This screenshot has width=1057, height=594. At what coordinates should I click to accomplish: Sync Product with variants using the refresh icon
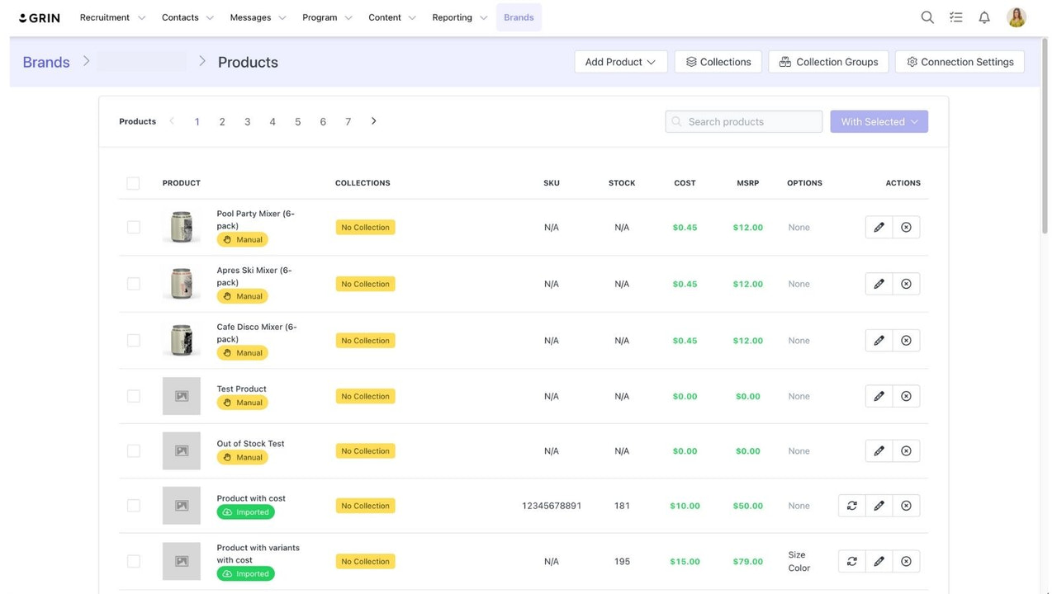[851, 561]
